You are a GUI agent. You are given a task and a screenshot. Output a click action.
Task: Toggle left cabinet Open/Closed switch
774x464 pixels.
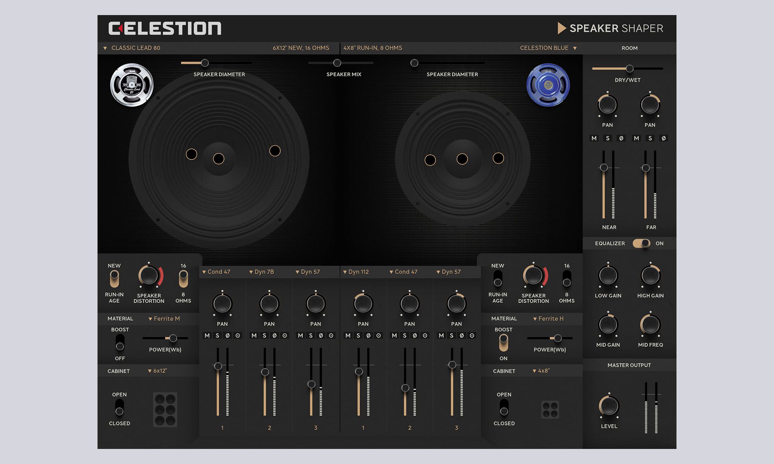[x=120, y=408]
